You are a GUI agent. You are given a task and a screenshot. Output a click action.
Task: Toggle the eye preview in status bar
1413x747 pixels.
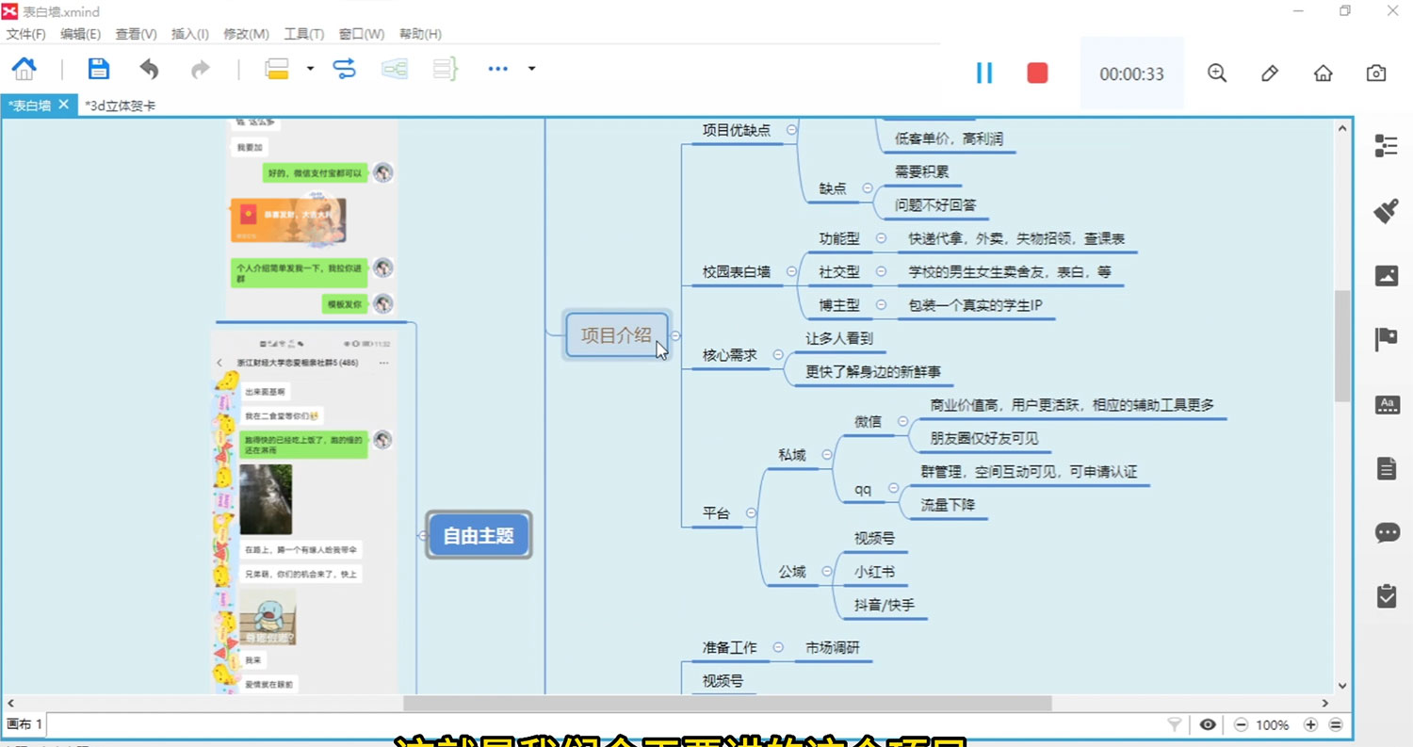[x=1209, y=724]
